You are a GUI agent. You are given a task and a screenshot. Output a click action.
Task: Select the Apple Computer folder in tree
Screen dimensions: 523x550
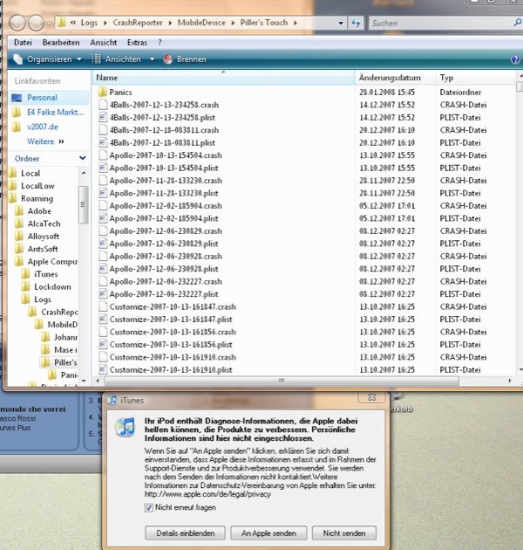[x=52, y=262]
